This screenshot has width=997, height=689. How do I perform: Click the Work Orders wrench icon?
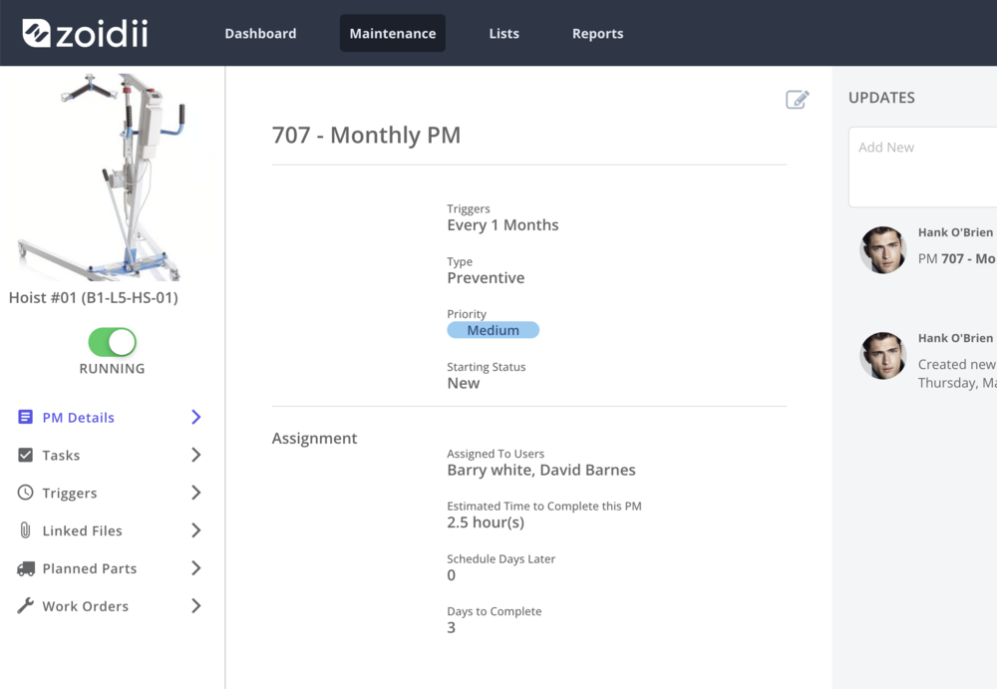coord(26,605)
